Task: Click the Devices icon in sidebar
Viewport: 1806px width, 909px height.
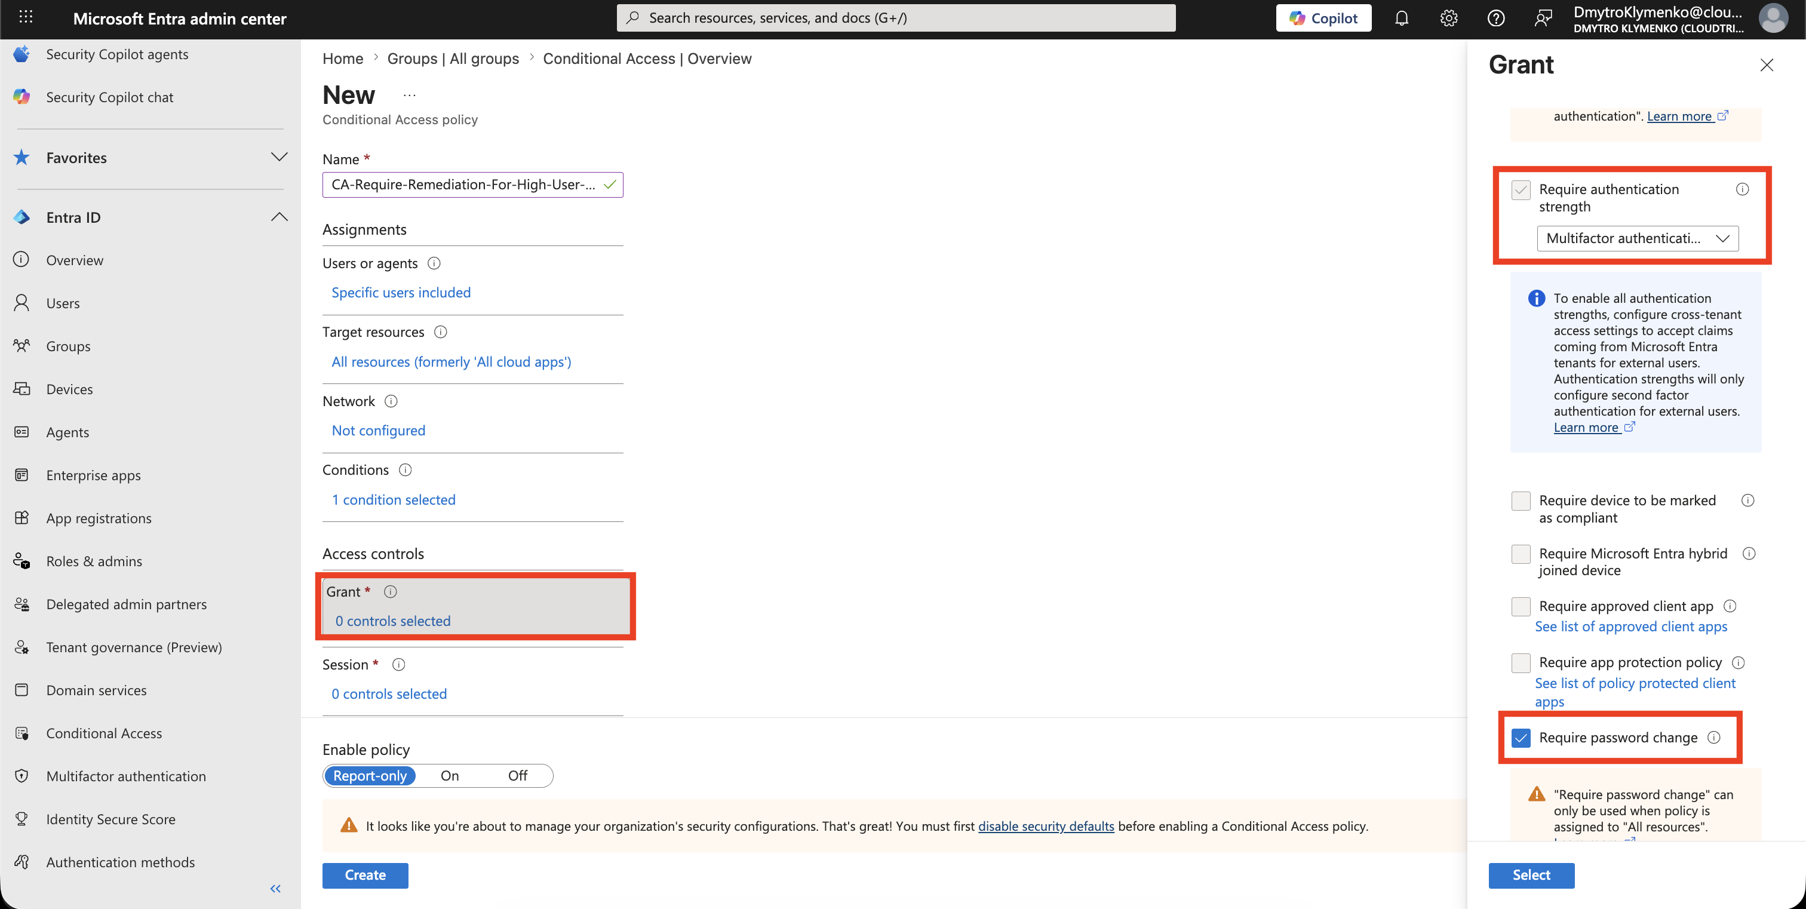Action: (x=21, y=389)
